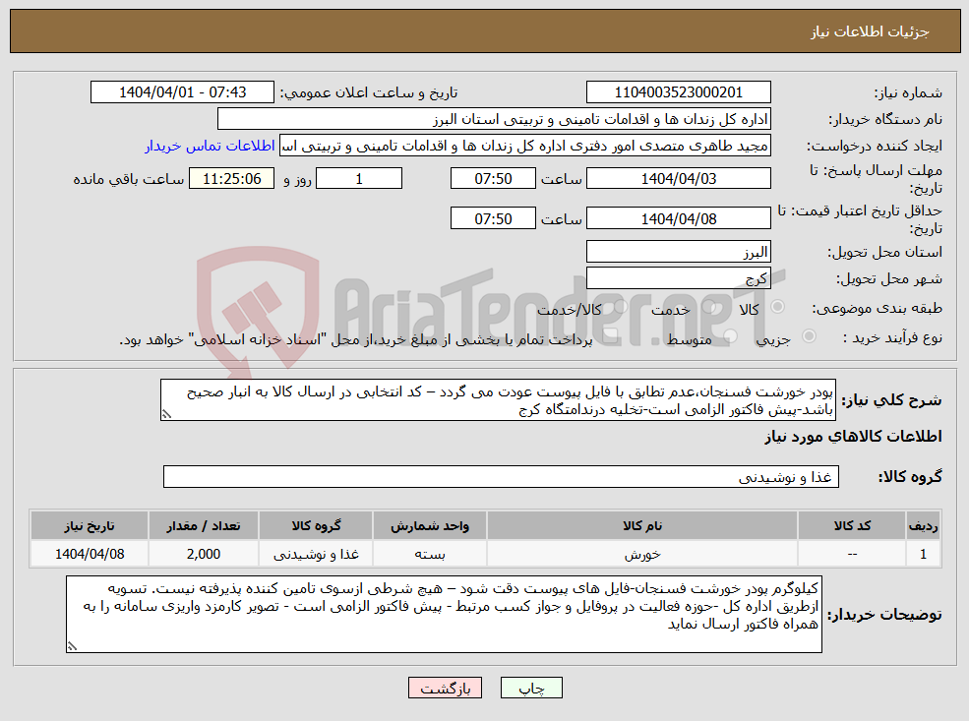
Task: Click the غذا و نوشیدنی table cell
Action: [316, 554]
